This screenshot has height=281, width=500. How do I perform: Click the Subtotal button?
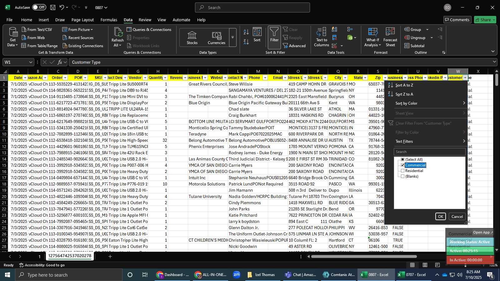click(x=414, y=46)
